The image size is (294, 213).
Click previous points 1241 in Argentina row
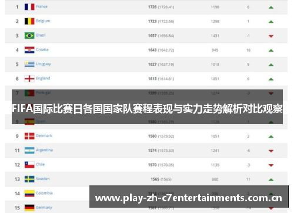pyautogui.click(x=215, y=151)
